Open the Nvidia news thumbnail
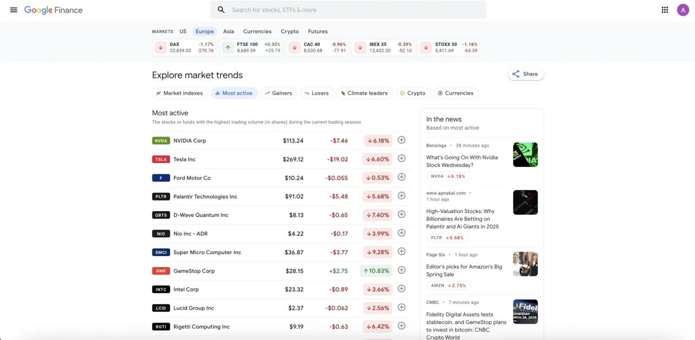 (x=525, y=155)
